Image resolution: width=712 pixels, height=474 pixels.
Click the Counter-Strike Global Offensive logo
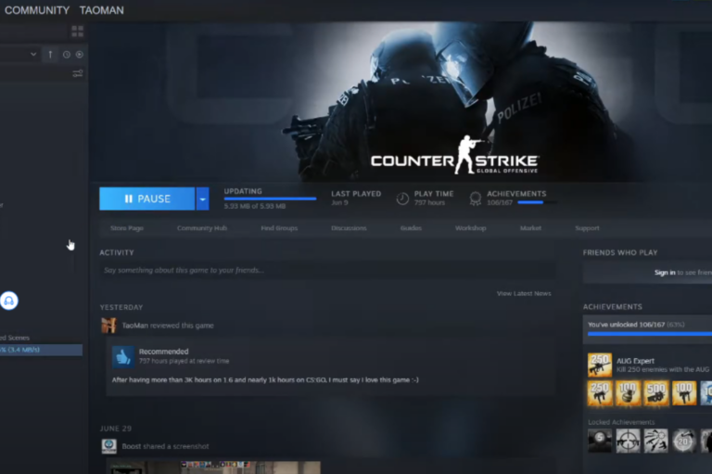tap(455, 157)
